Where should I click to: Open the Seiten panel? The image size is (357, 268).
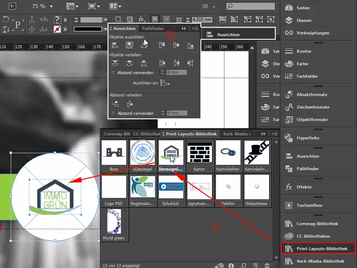pyautogui.click(x=303, y=8)
